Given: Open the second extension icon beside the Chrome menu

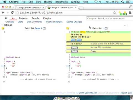Looking at the screenshot, I should [x=125, y=13].
